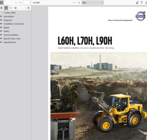Jump to the Installation Instruction bookmark
The width and height of the screenshot is (147, 140).
point(14,24)
